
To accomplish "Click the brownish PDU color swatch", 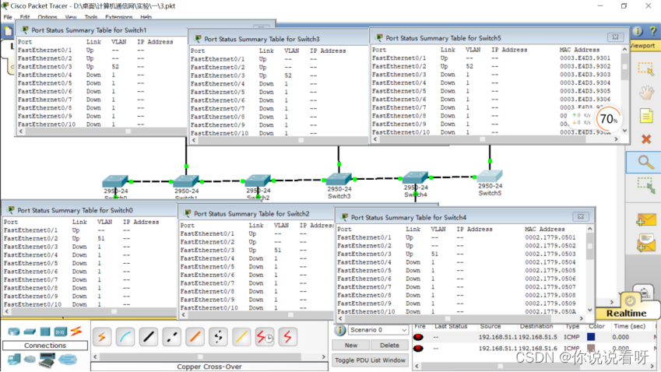I will pyautogui.click(x=591, y=348).
